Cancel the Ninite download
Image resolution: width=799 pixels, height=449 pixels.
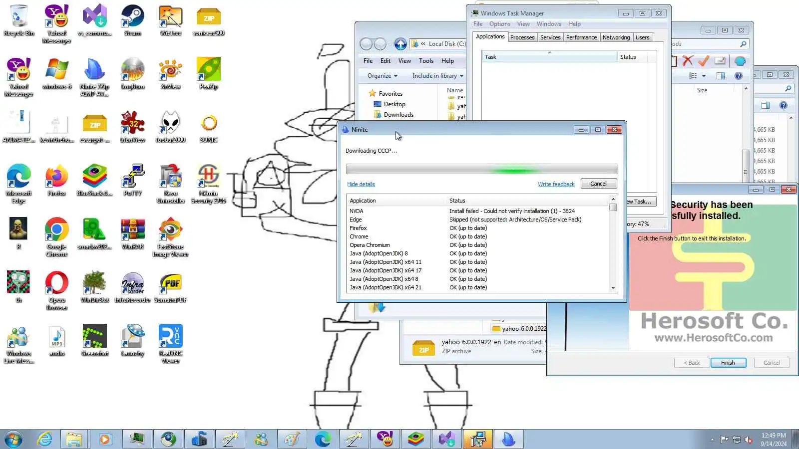pos(598,184)
